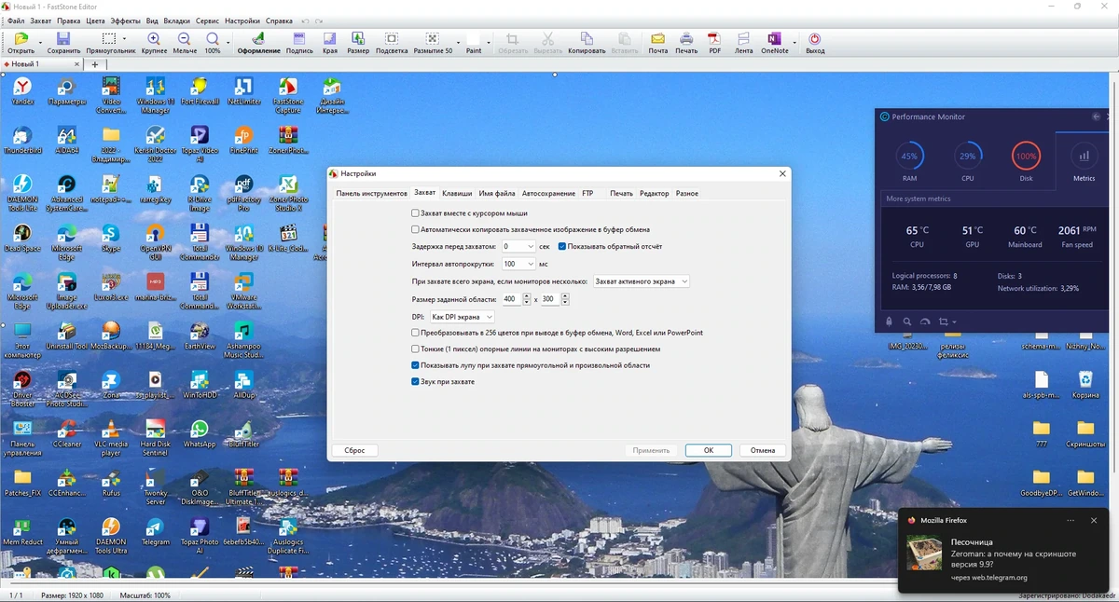Click the Email (Почта) toolbar icon
This screenshot has width=1119, height=602.
(658, 42)
